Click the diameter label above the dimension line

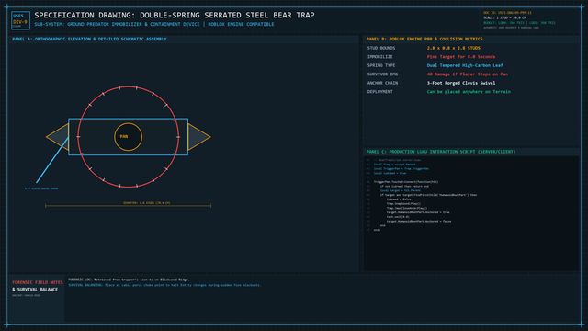pyautogui.click(x=147, y=203)
